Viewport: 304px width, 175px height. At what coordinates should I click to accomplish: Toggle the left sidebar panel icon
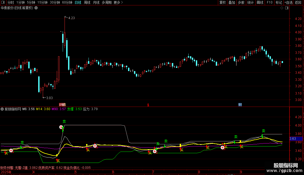pos(3,2)
